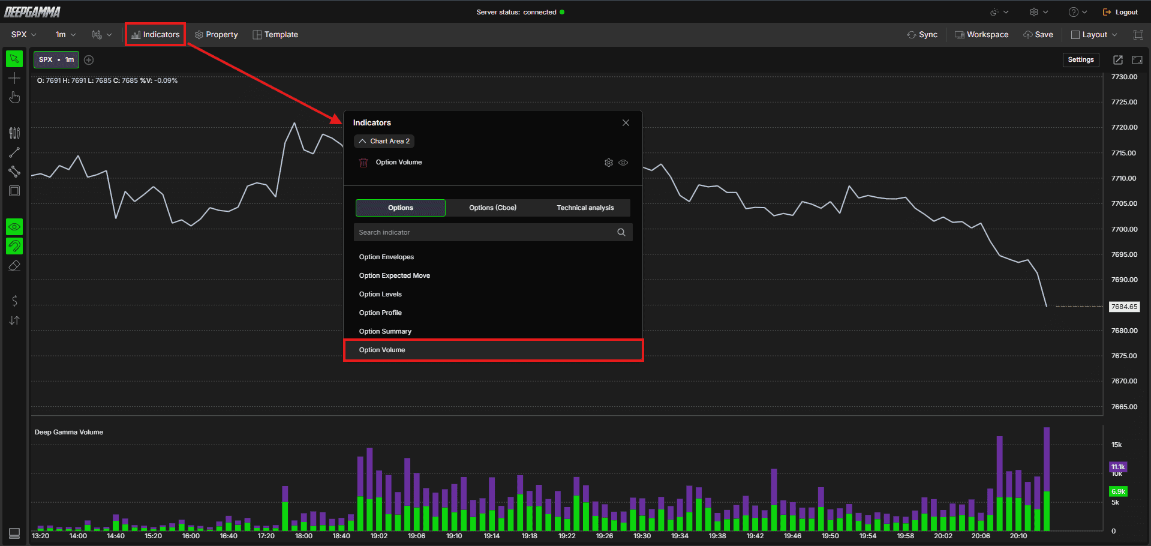Click the chart Settings button

(x=1081, y=60)
